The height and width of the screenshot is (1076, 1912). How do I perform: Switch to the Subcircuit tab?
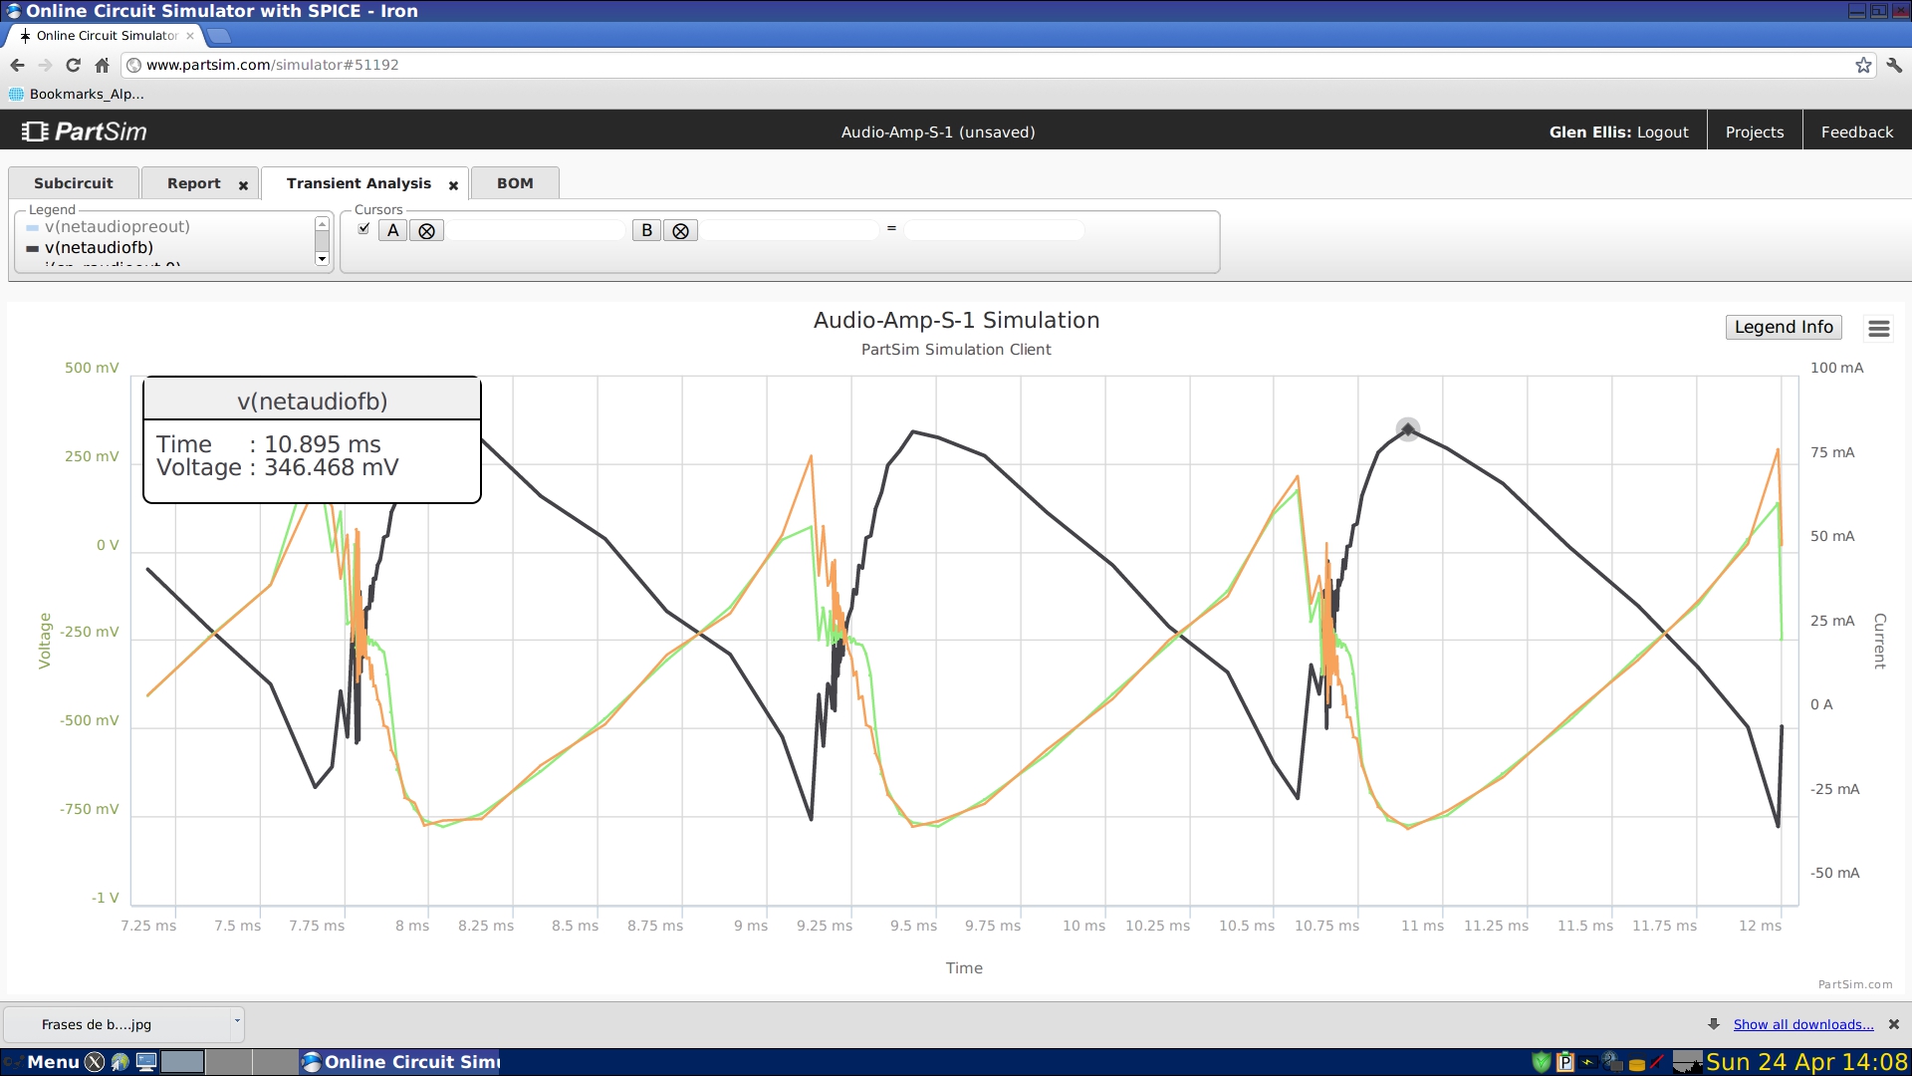pos(74,183)
